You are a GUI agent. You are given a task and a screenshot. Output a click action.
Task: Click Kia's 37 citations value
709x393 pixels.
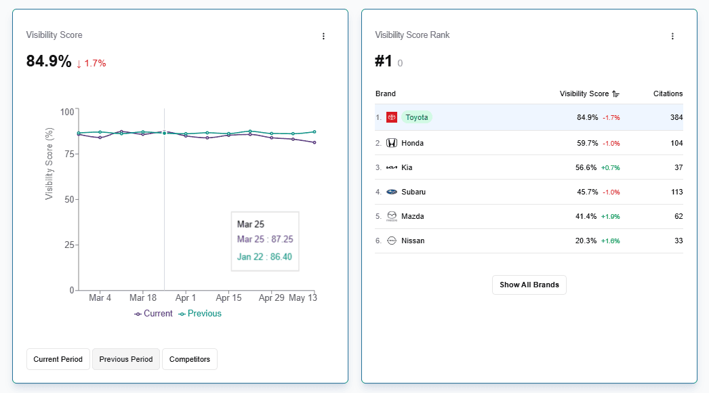678,167
